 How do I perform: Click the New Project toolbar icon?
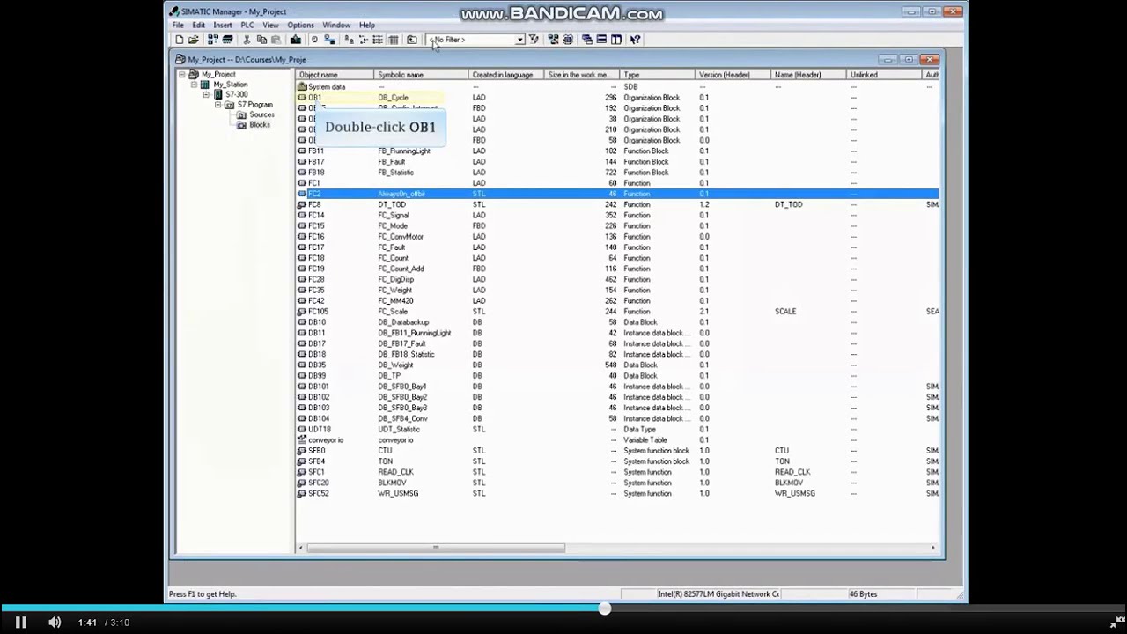[180, 40]
